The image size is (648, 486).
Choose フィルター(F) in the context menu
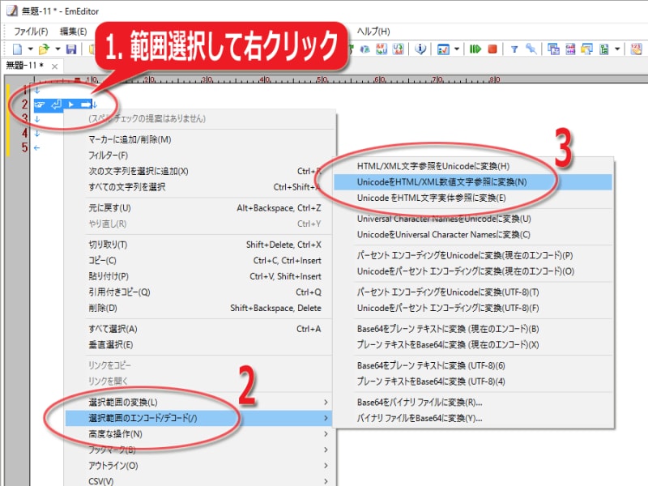[199, 156]
